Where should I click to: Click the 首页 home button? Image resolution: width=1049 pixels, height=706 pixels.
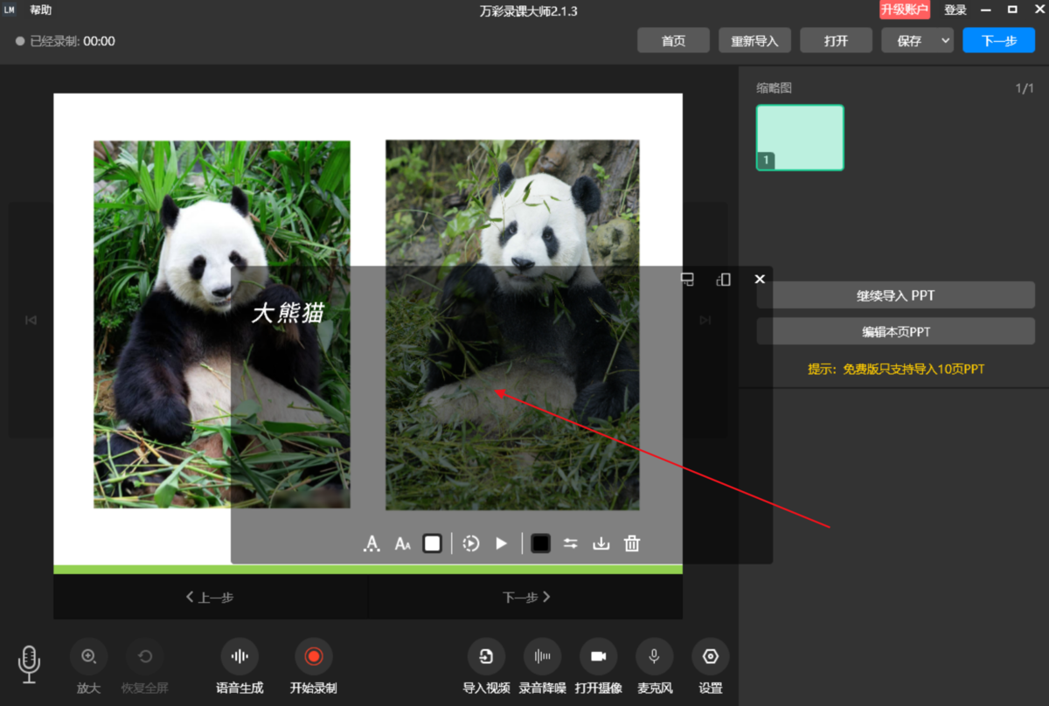673,40
